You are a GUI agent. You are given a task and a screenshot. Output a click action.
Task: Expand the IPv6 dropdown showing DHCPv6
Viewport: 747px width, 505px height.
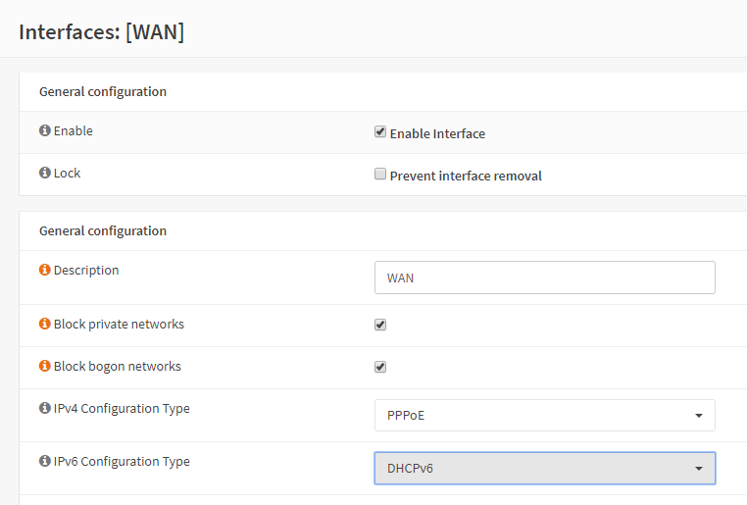tap(544, 468)
